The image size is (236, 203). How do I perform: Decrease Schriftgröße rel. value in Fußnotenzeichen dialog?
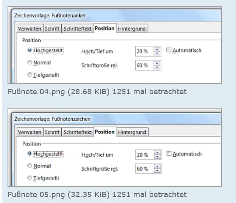[157, 171]
